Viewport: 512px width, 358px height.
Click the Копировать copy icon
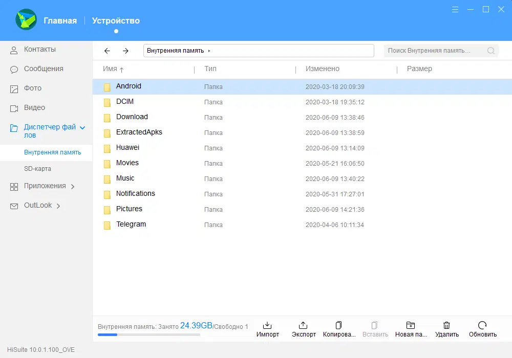[338, 325]
